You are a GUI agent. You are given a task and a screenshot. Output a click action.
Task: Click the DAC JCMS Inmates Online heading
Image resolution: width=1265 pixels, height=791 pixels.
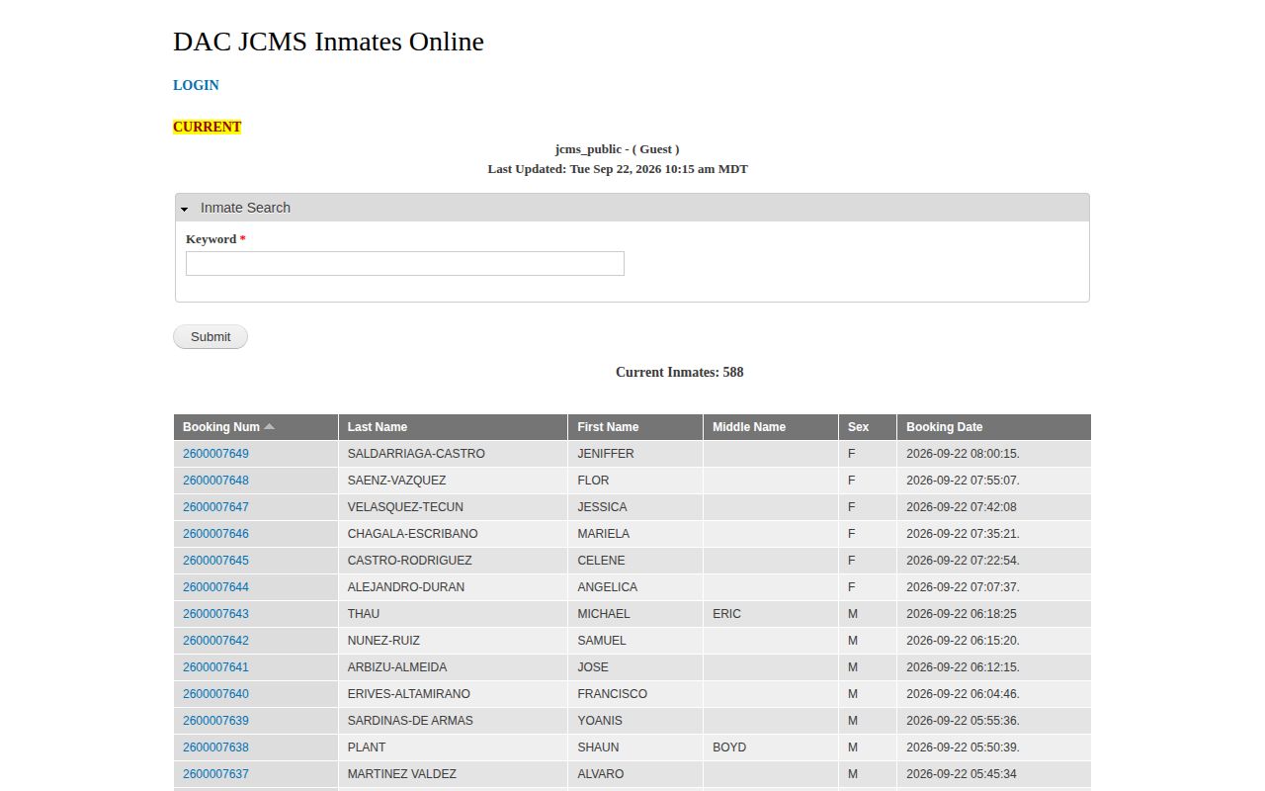tap(328, 42)
